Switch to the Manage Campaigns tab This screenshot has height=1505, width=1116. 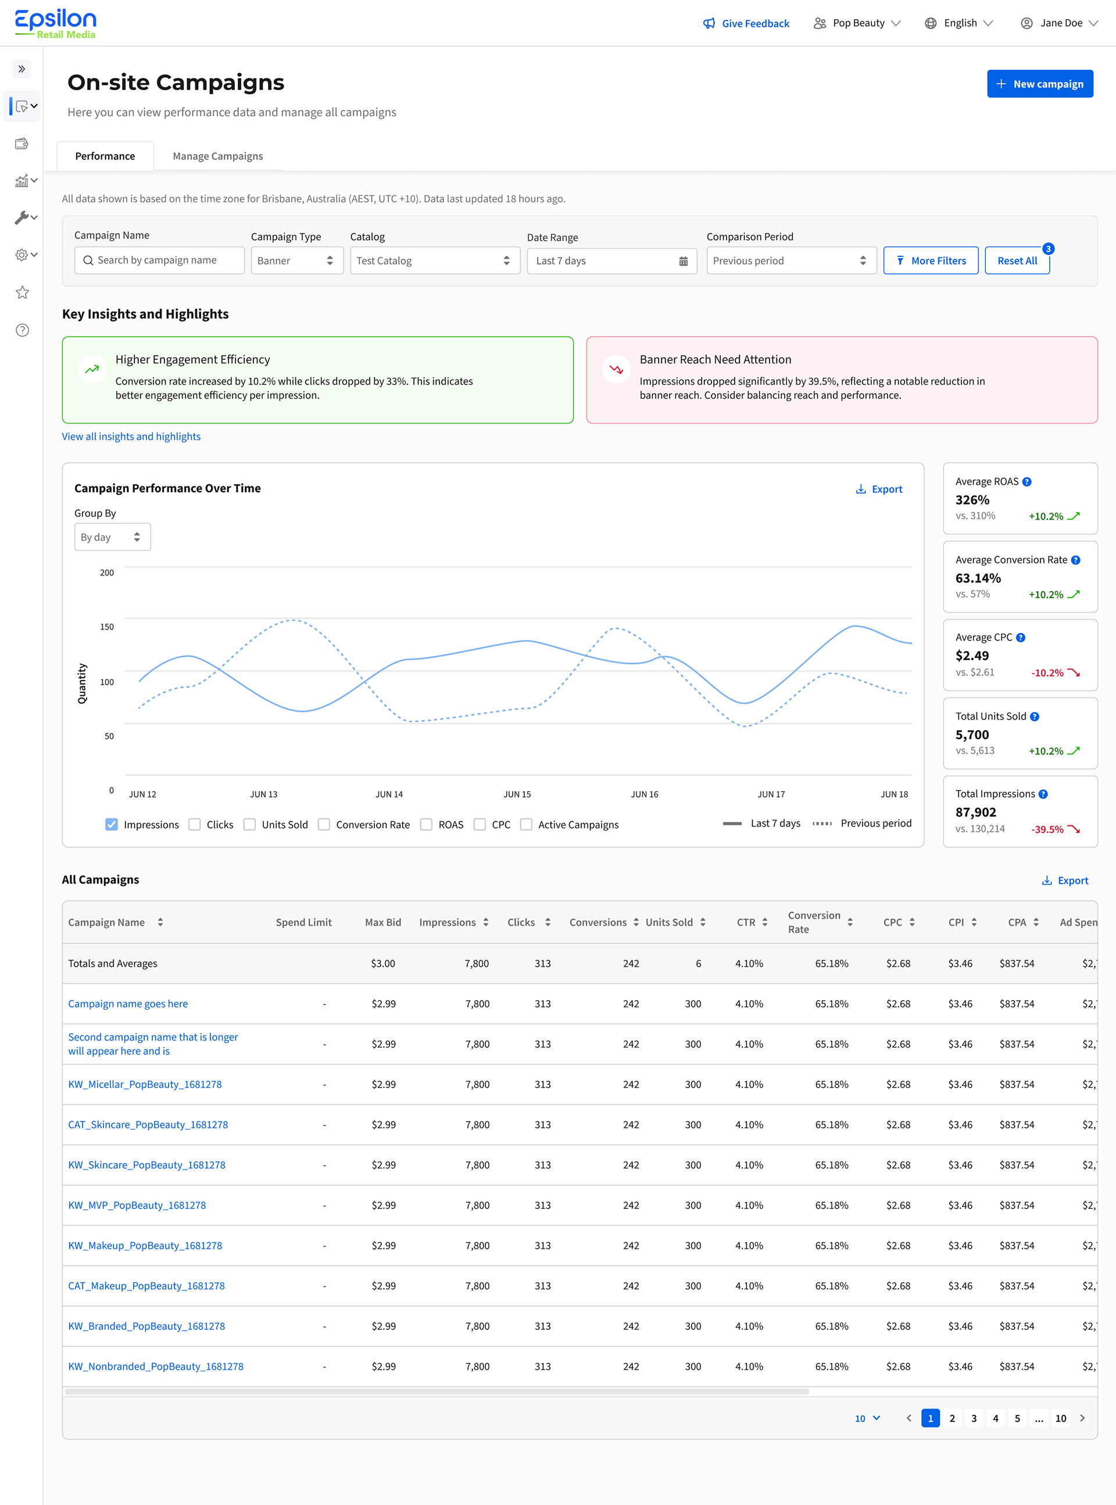[x=217, y=155]
